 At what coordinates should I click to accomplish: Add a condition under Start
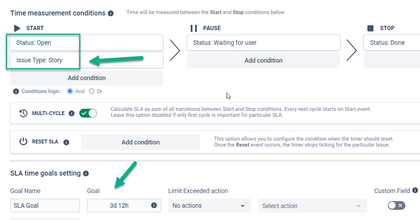(87, 78)
